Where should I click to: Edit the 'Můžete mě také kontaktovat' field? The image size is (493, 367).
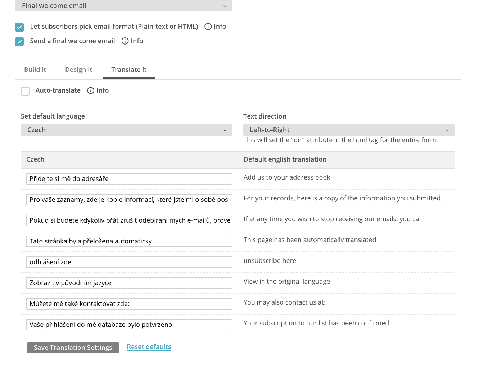[129, 304]
